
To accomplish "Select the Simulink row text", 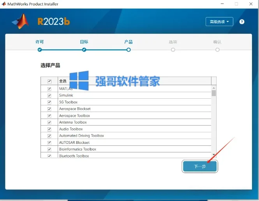I will (66, 95).
